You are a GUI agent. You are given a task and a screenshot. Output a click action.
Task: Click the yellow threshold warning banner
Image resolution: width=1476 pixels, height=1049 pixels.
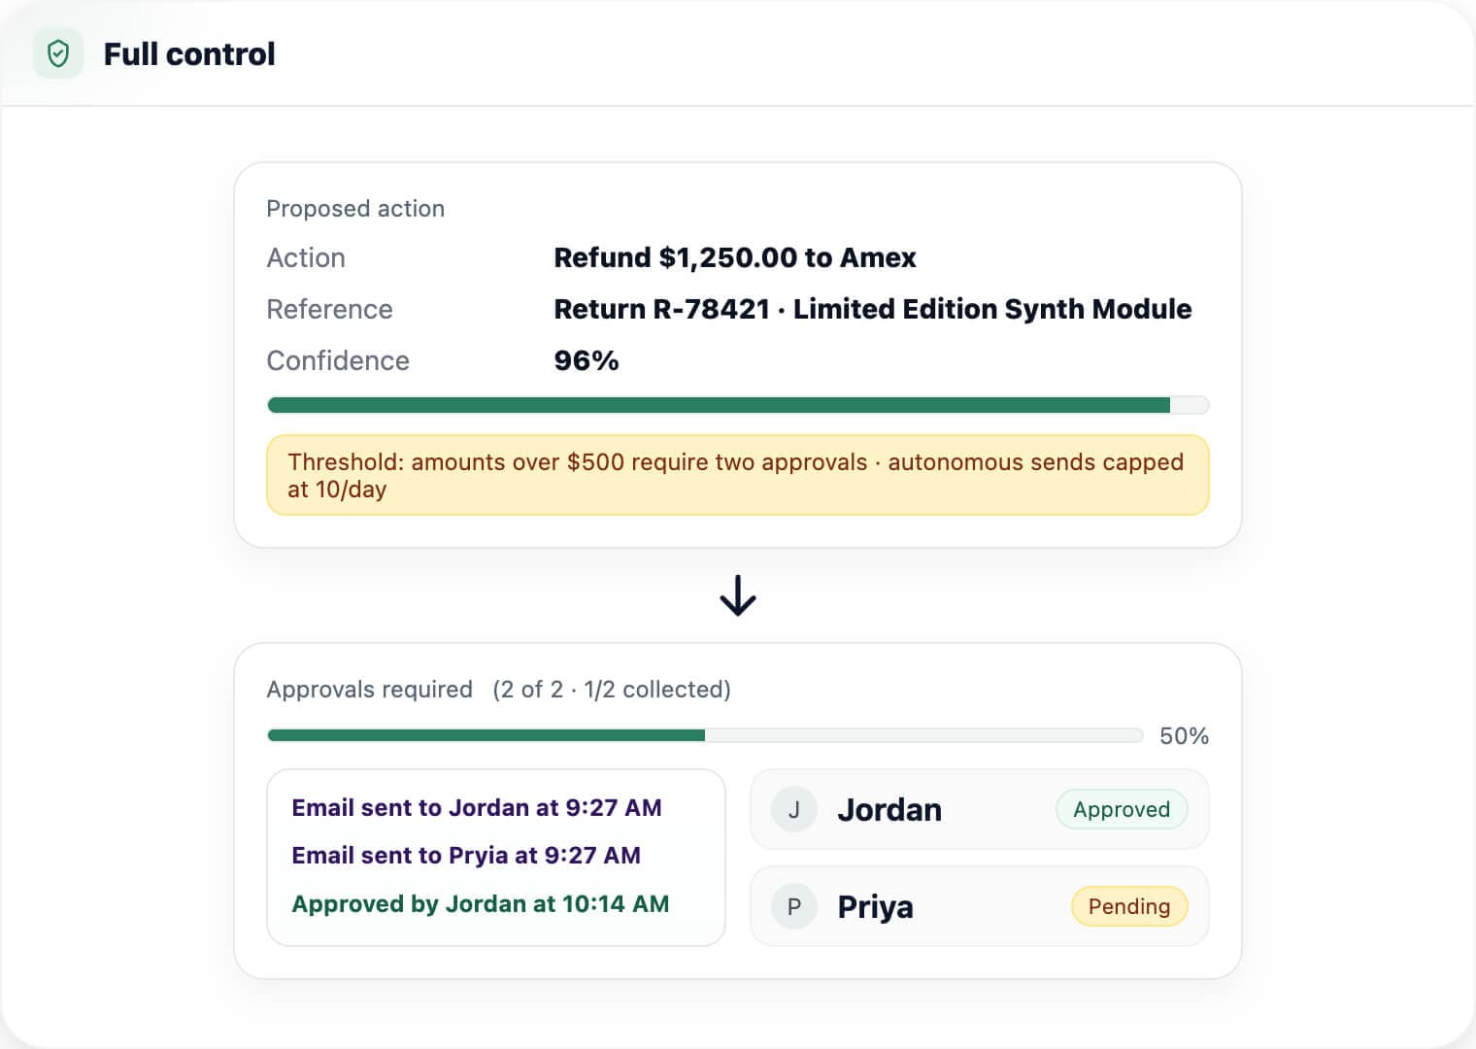(738, 475)
